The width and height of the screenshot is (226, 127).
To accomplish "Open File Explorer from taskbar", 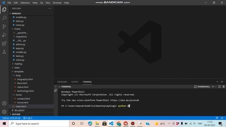I will pos(97,123).
